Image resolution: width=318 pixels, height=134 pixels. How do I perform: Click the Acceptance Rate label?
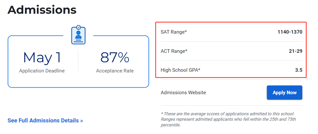click(115, 71)
